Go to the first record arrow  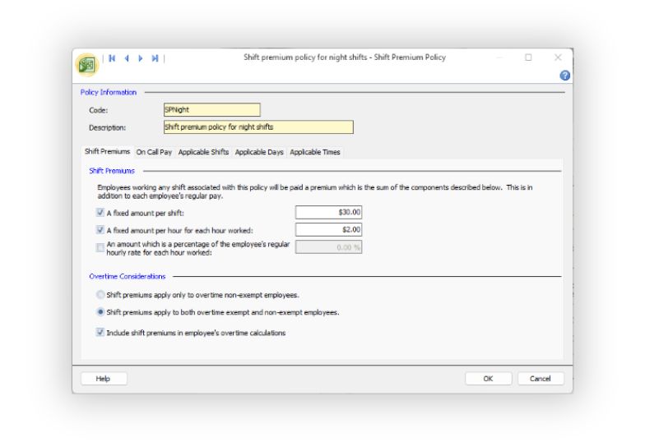[x=112, y=58]
